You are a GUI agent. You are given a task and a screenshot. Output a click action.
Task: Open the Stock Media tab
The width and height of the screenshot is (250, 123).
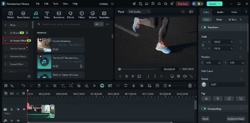23,15
